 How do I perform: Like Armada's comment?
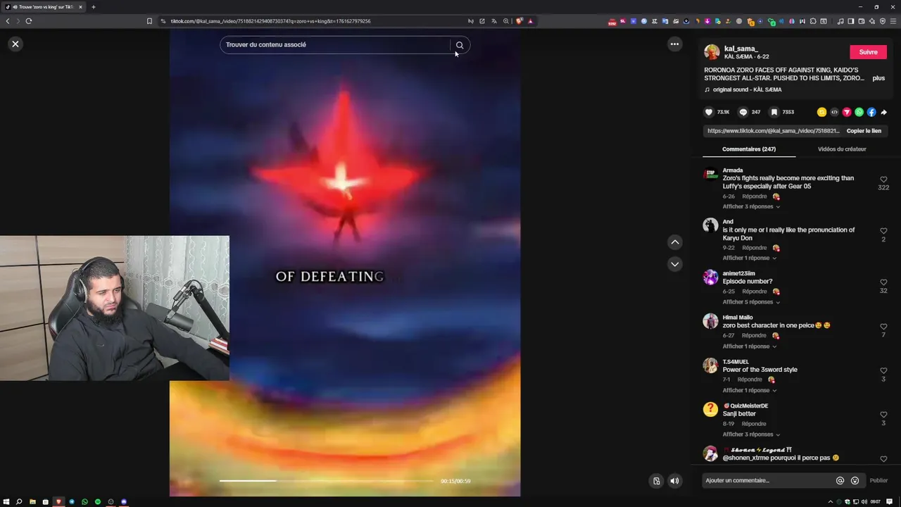pos(883,180)
